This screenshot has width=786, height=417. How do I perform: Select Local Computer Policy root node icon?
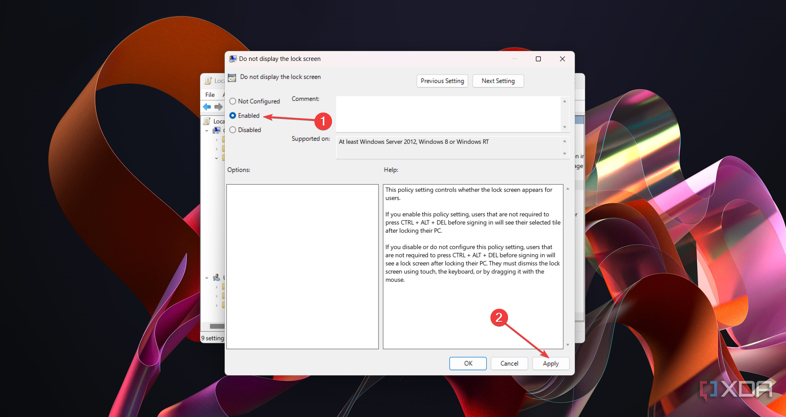[x=207, y=121]
